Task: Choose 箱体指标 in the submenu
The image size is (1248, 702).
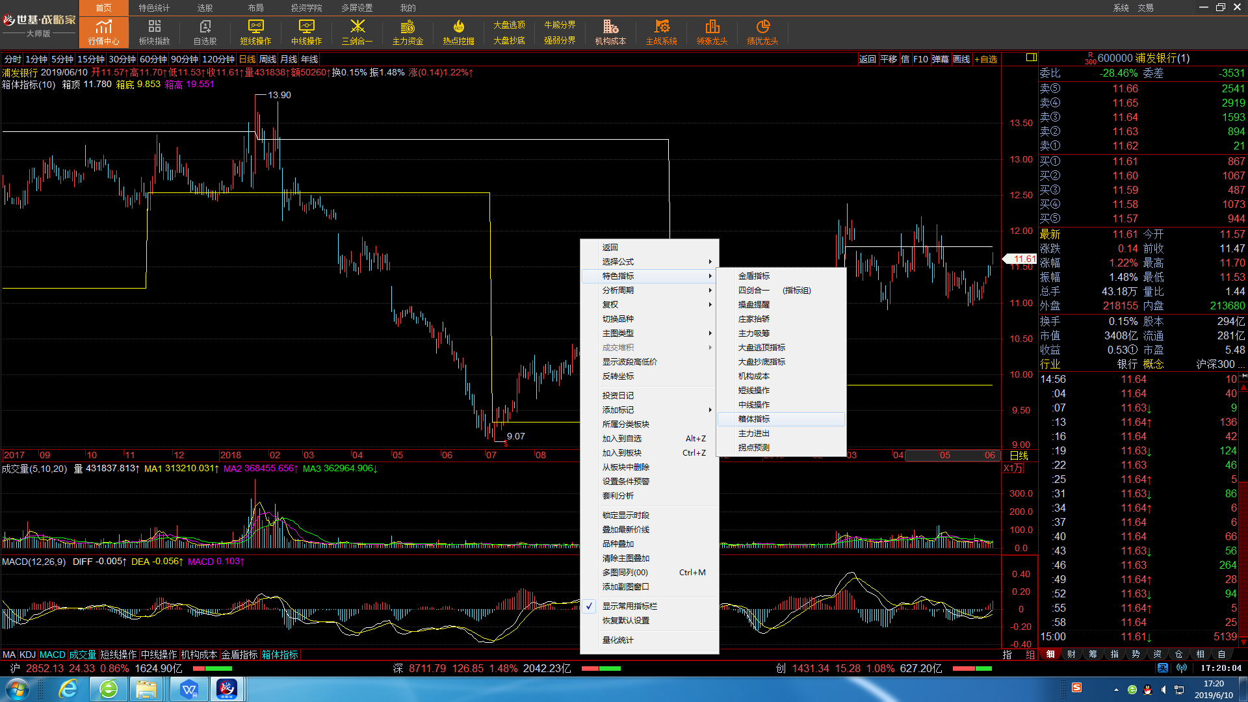Action: [x=781, y=419]
